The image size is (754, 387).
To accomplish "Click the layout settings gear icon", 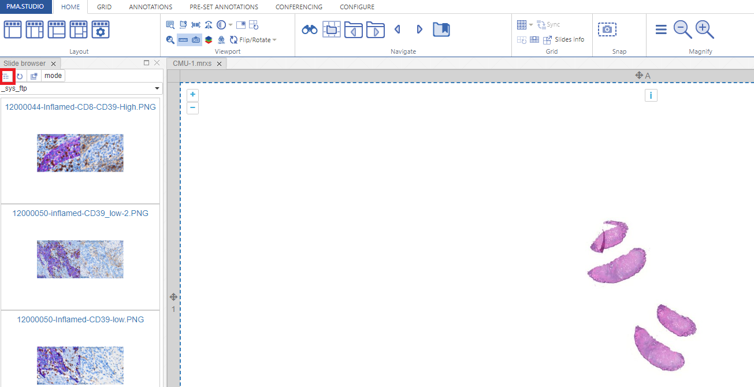I will tap(101, 29).
